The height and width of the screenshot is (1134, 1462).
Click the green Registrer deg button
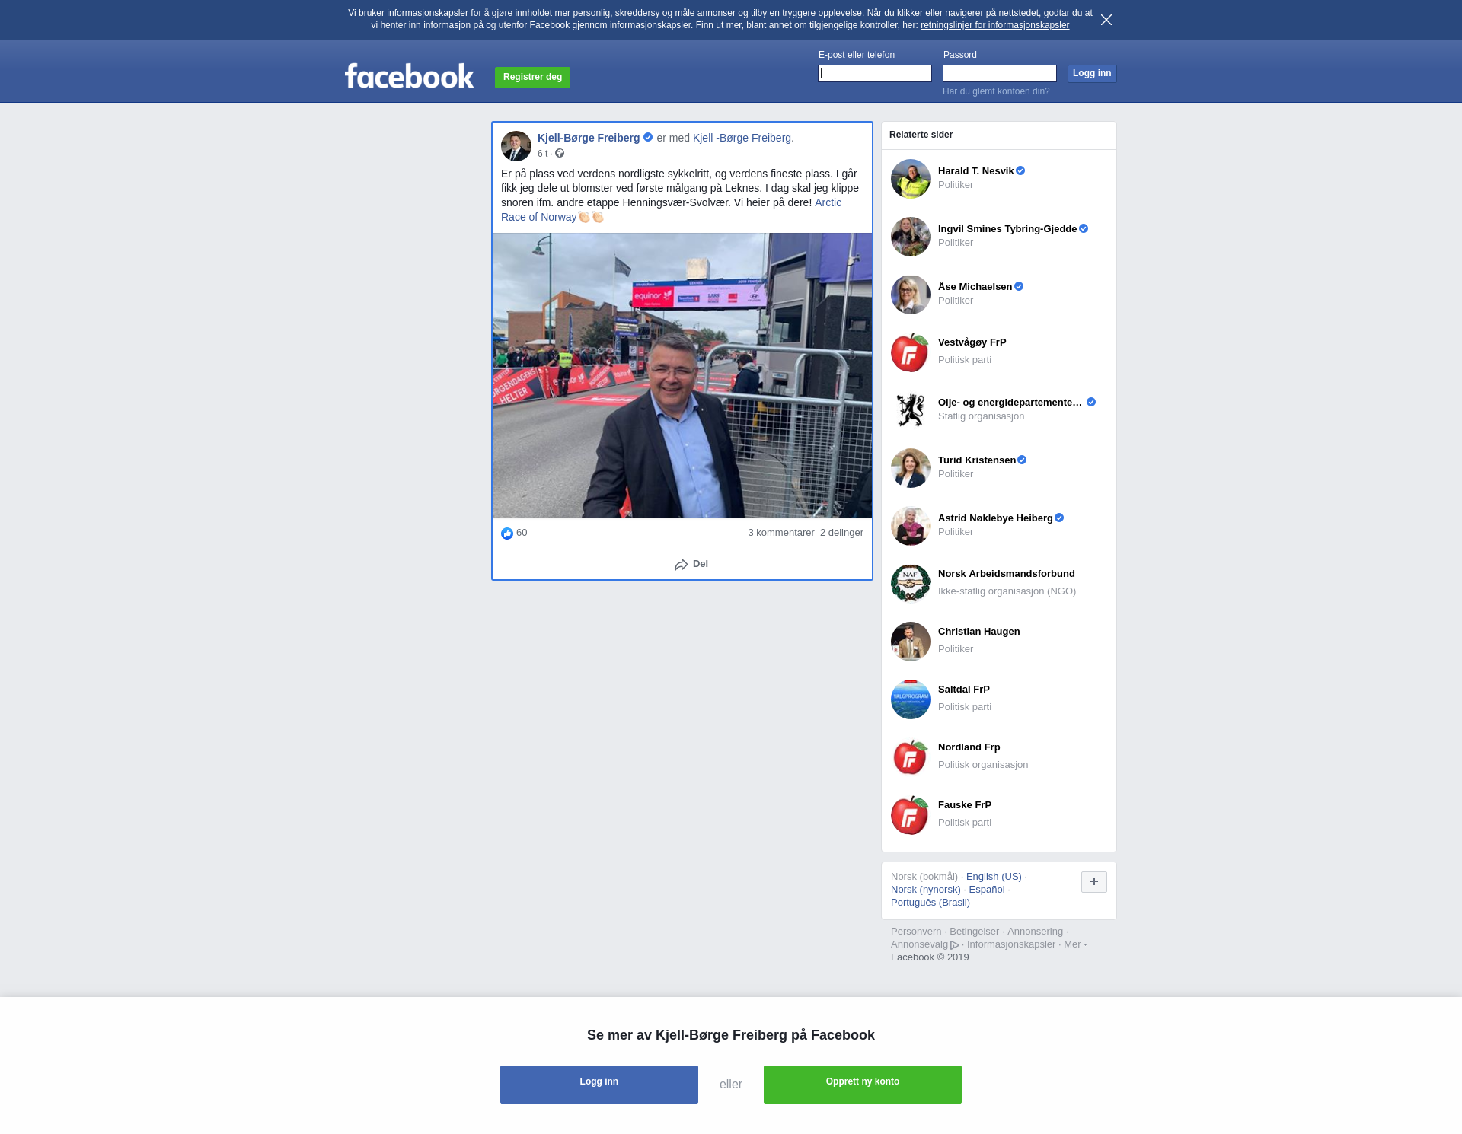click(x=532, y=77)
